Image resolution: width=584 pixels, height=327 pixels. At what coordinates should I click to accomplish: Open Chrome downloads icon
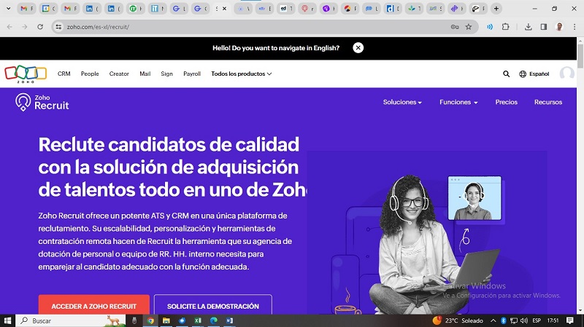pos(528,27)
